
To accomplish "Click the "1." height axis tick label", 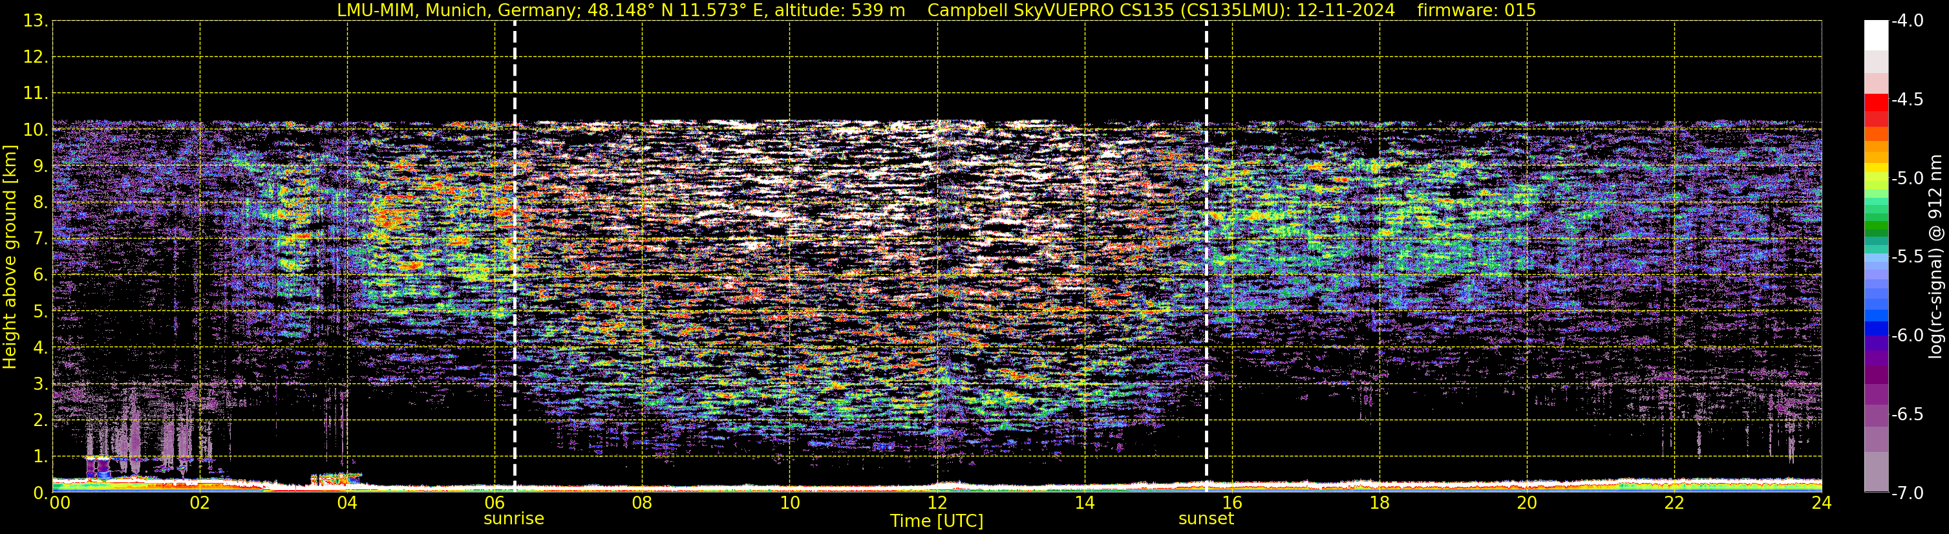I will (41, 457).
